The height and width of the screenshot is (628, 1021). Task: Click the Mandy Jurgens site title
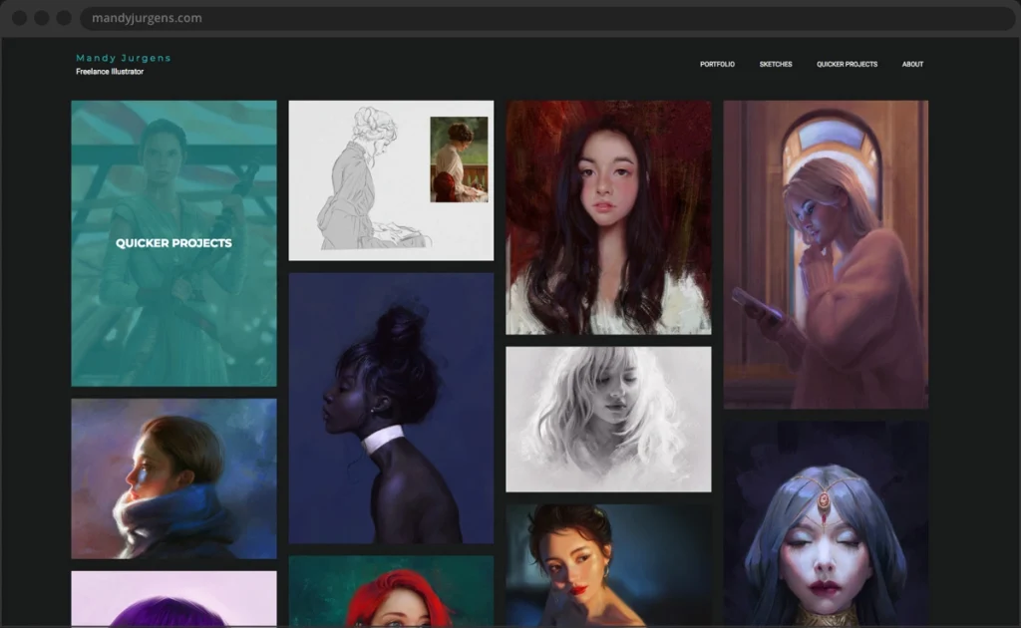(x=124, y=58)
